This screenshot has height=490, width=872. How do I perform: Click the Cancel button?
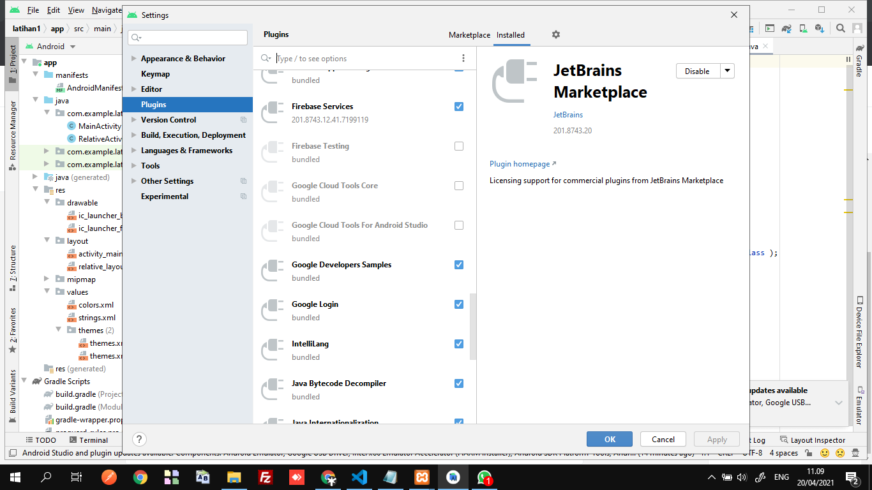coord(663,439)
